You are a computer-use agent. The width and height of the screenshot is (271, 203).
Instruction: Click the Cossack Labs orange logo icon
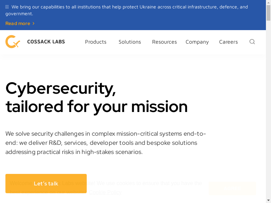coord(13,42)
